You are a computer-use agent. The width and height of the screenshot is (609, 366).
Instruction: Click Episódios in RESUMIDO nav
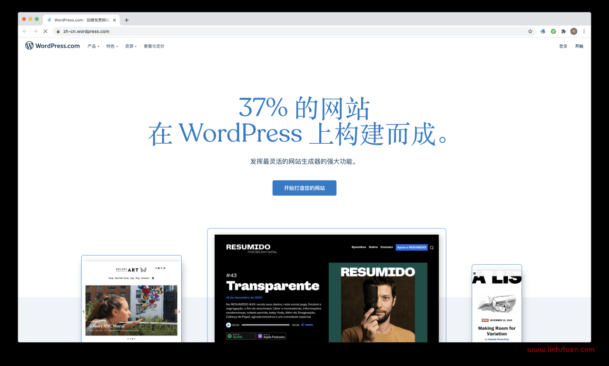click(359, 247)
